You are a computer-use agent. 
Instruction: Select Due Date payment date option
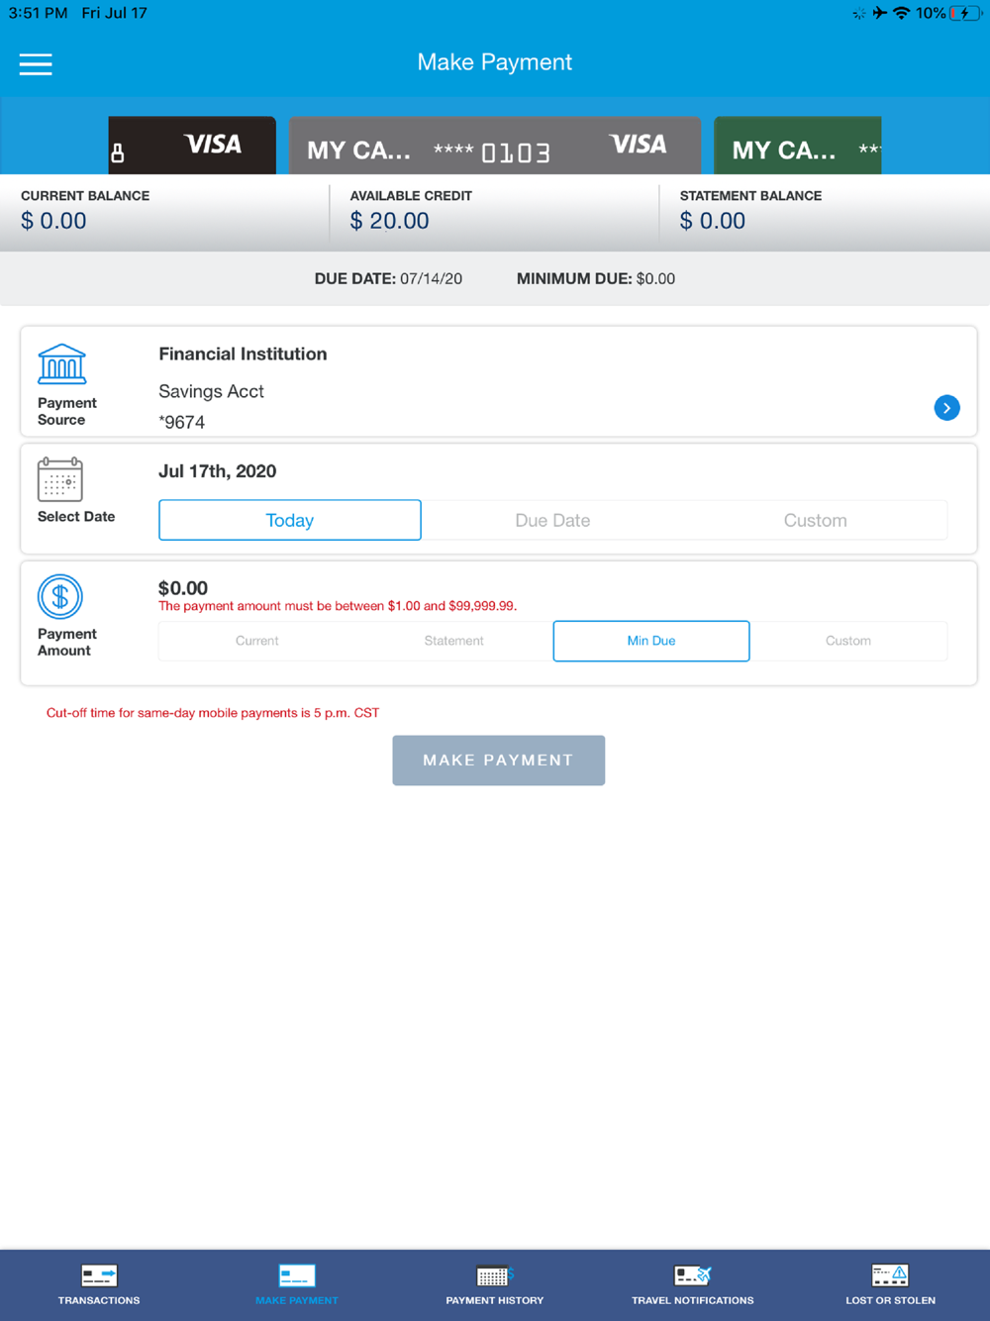pyautogui.click(x=552, y=520)
